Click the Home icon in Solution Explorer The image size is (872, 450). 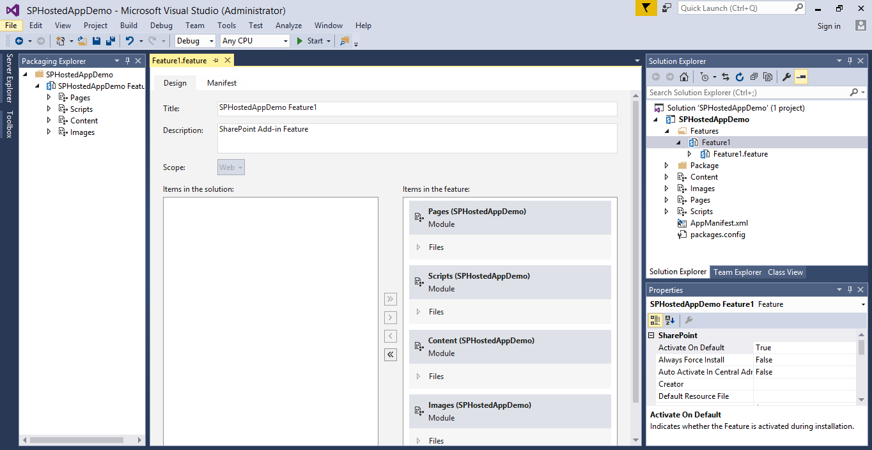click(x=684, y=77)
